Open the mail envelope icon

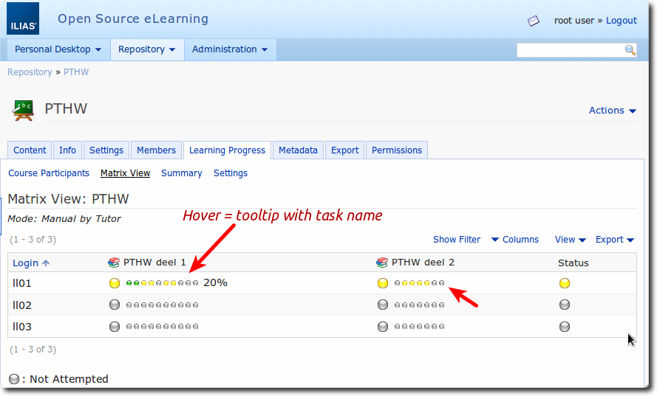534,21
